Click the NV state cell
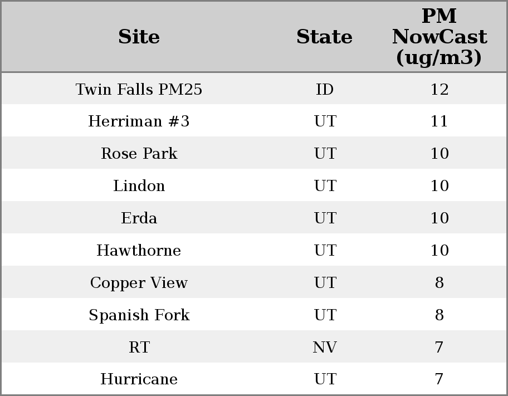The image size is (508, 396). pos(325,348)
